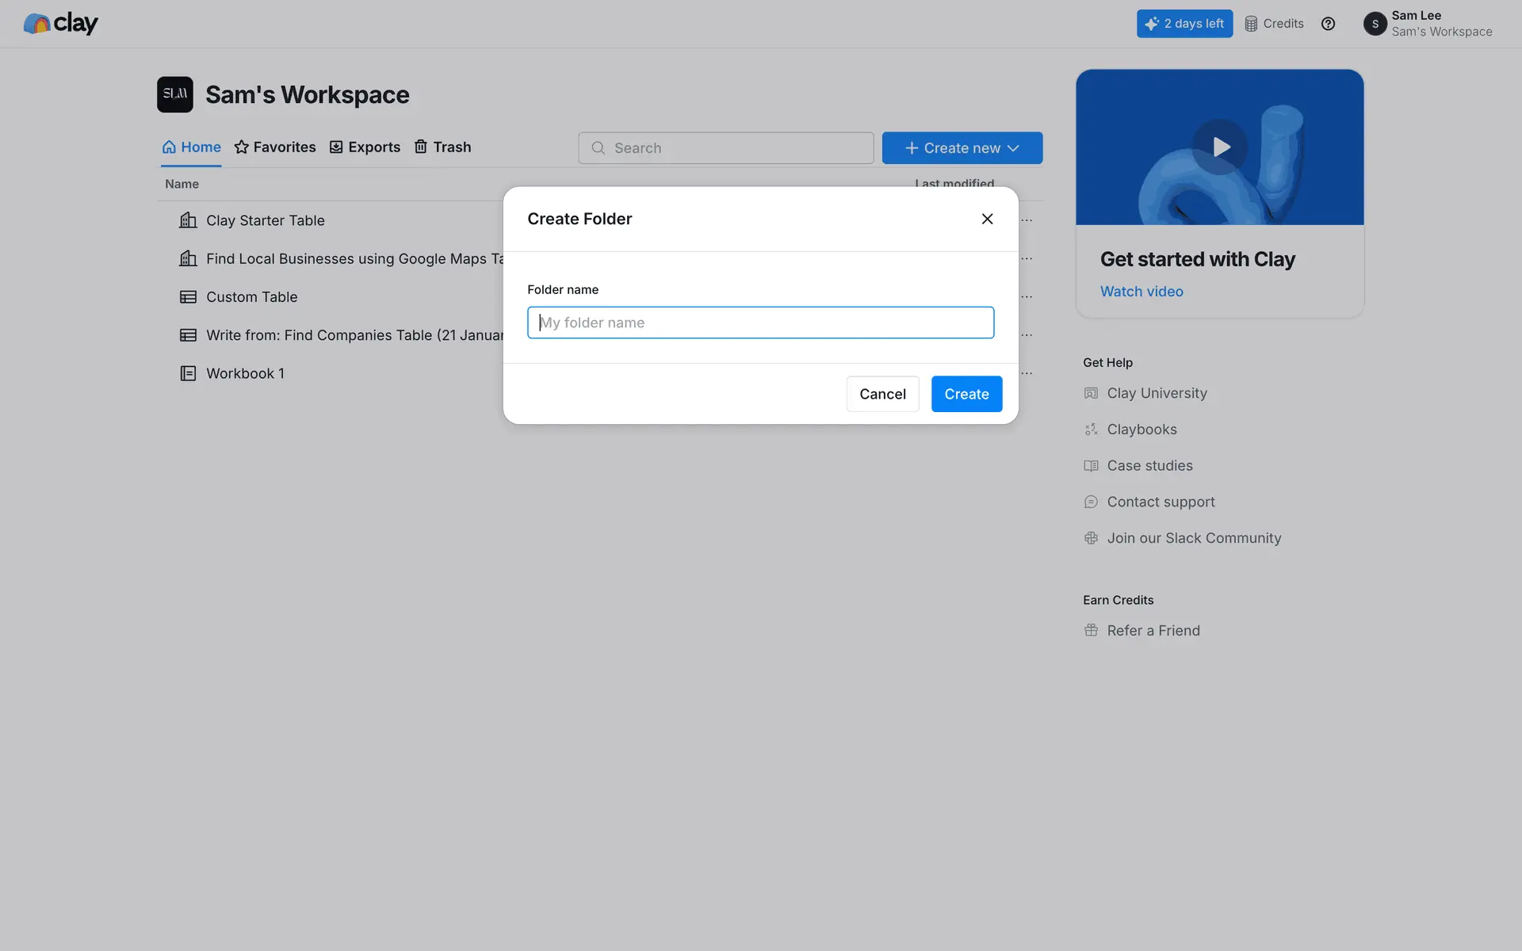Viewport: 1522px width, 951px height.
Task: Switch to the Favorites tab
Action: (275, 147)
